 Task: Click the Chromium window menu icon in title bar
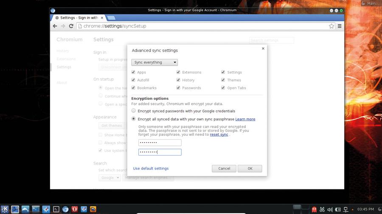[x=53, y=11]
